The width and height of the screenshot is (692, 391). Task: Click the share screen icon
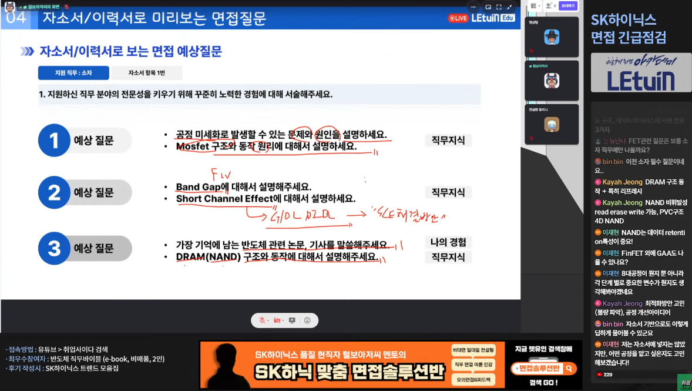(292, 320)
